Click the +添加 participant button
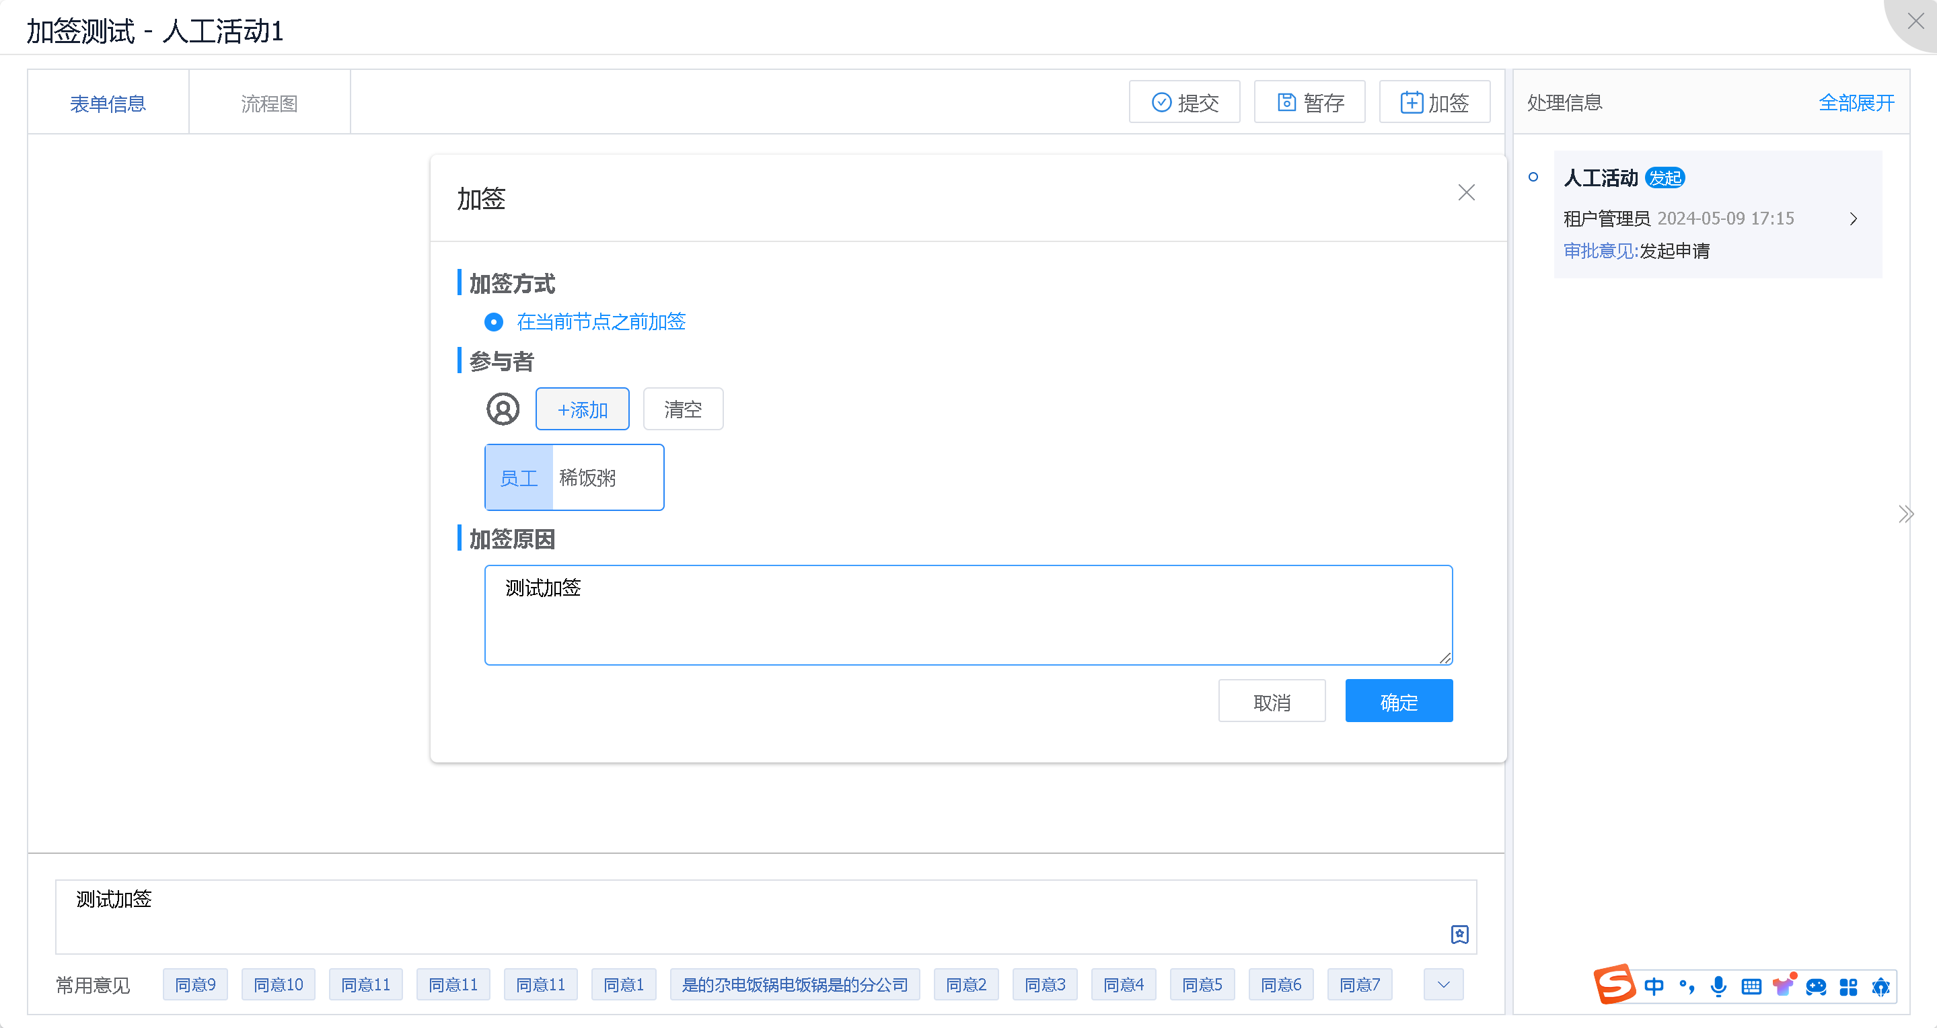Image resolution: width=1937 pixels, height=1028 pixels. point(582,409)
